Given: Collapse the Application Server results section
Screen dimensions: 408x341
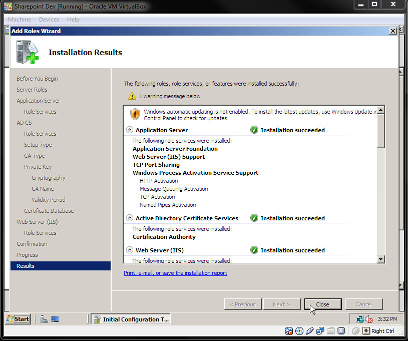Looking at the screenshot, I should click(129, 130).
